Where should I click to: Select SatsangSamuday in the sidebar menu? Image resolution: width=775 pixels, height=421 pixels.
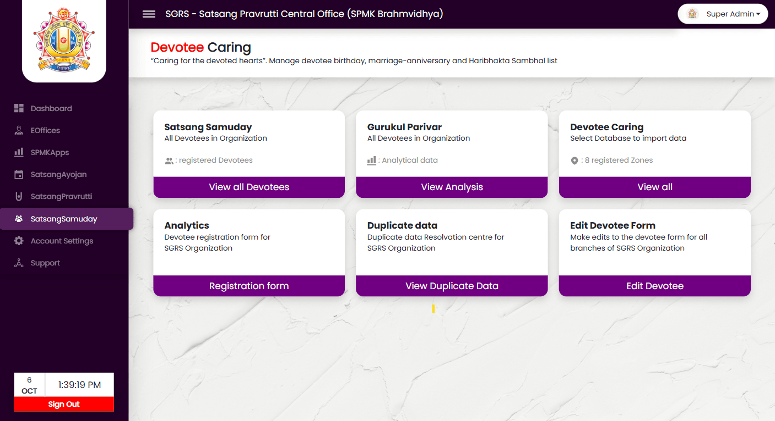pyautogui.click(x=64, y=219)
